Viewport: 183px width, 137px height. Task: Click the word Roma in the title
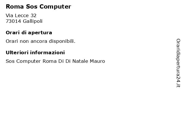pos(15,7)
